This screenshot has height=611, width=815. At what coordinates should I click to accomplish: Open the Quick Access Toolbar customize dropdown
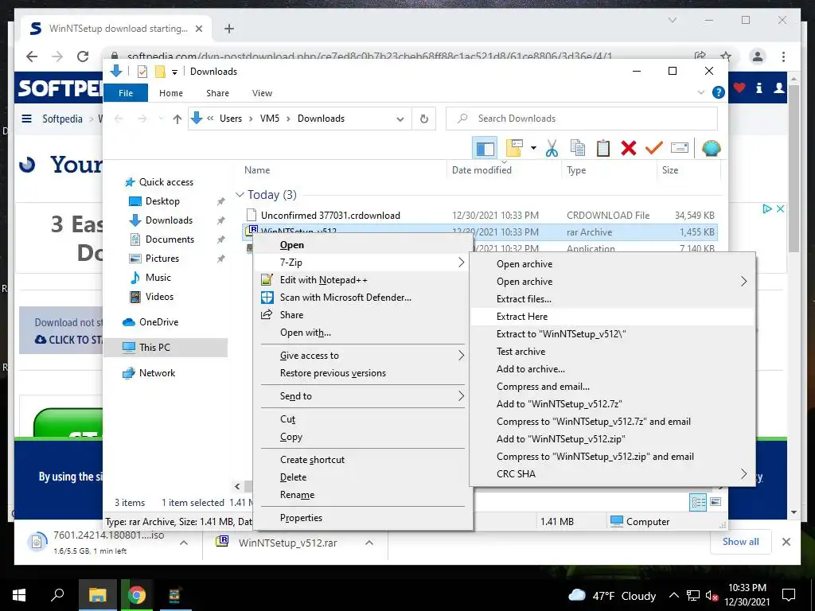(174, 72)
